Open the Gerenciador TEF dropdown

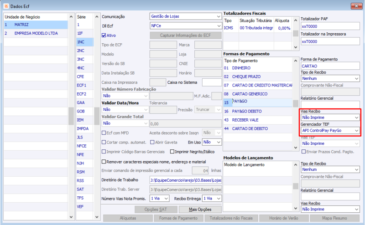[x=330, y=131]
